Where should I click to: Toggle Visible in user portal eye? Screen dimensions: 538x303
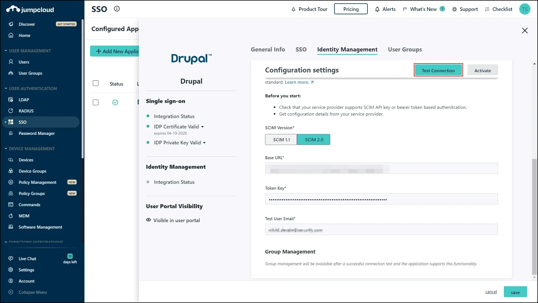click(x=148, y=220)
